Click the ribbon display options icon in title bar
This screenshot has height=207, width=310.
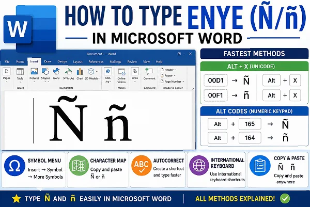[x=179, y=54]
